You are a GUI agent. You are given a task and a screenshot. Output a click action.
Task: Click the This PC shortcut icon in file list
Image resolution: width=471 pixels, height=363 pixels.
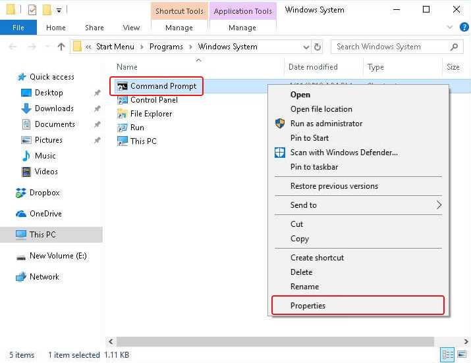(x=123, y=141)
